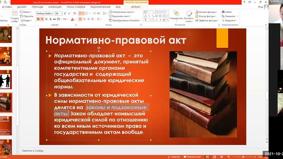Apply numbered list button

[87, 14]
